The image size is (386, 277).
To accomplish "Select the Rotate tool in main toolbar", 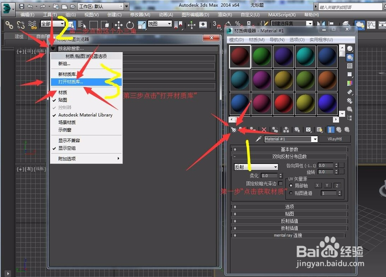I will 130,25.
